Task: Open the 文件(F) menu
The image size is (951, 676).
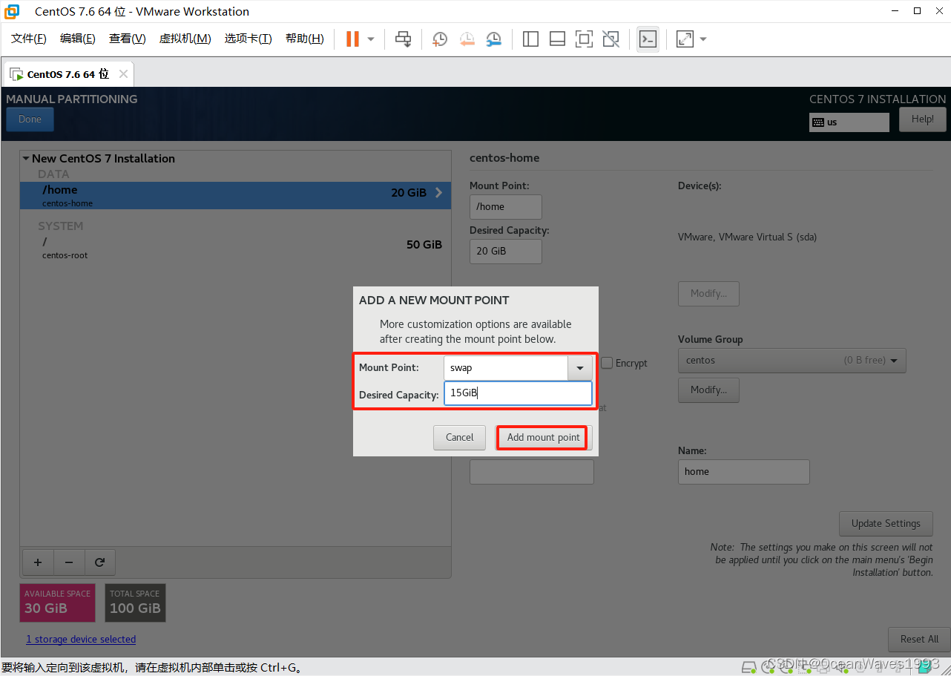Action: tap(29, 39)
